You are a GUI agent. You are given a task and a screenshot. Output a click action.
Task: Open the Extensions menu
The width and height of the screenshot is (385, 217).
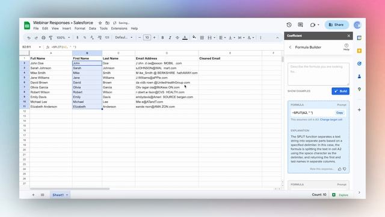(119, 28)
